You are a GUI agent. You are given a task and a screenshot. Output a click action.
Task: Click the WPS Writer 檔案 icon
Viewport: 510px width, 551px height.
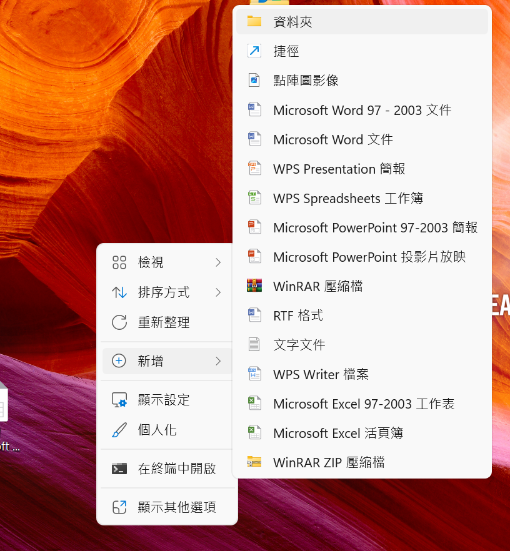pyautogui.click(x=254, y=374)
